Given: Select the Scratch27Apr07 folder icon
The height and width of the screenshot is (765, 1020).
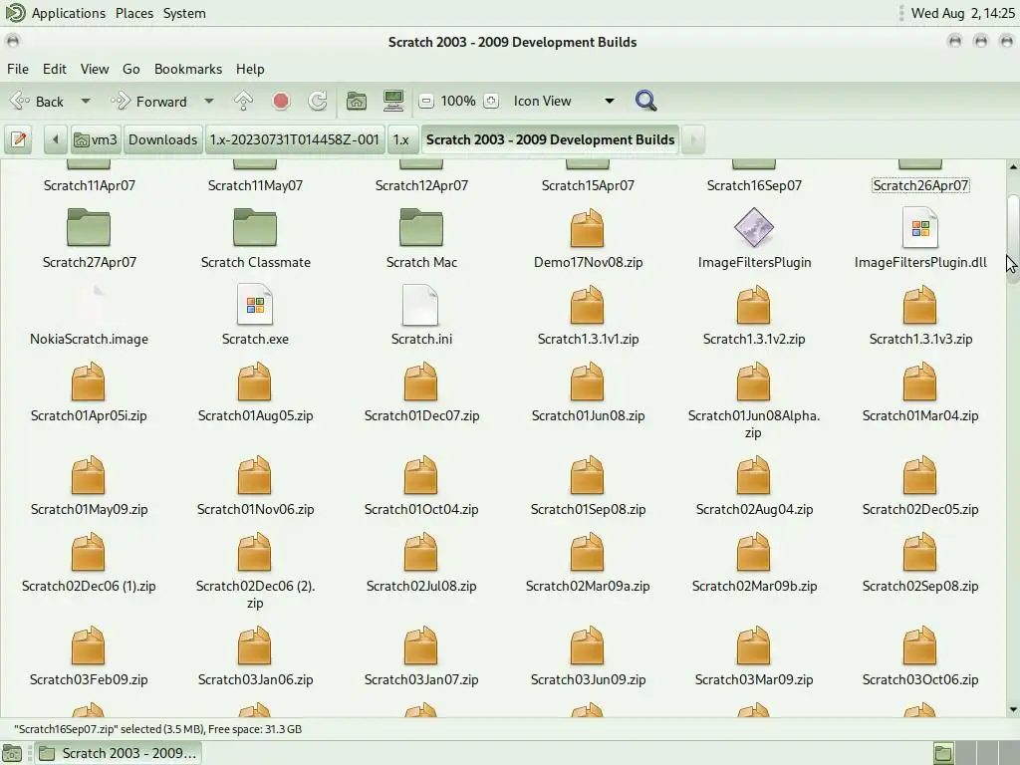Looking at the screenshot, I should [x=89, y=228].
